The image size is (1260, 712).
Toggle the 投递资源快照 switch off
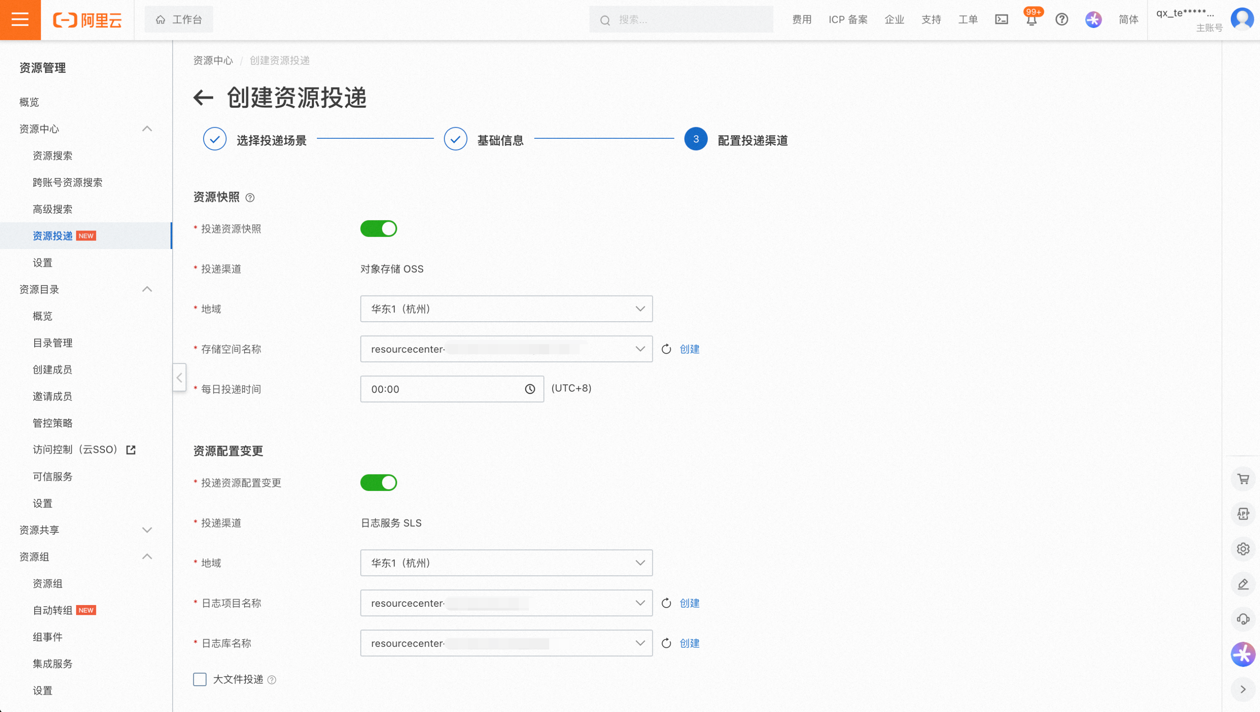point(378,229)
